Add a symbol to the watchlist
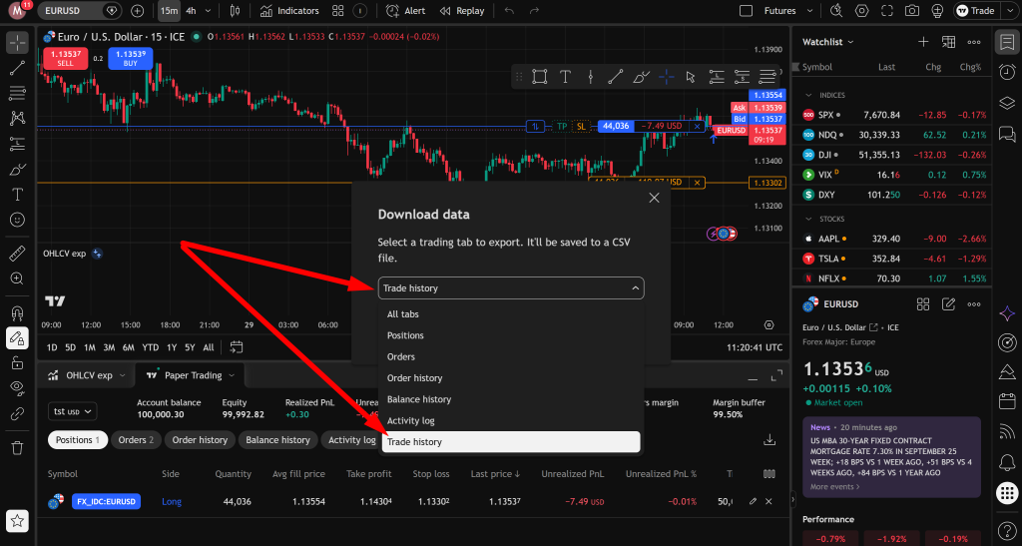The image size is (1022, 546). tap(923, 42)
